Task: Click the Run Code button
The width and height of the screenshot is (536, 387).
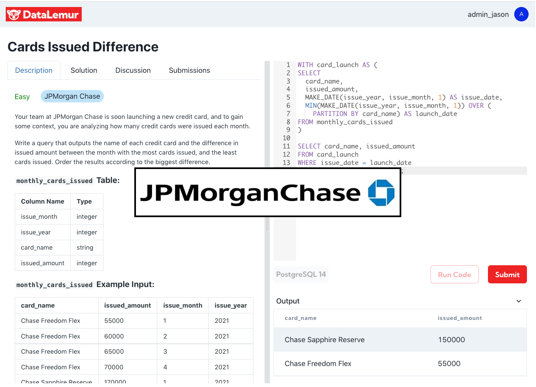Action: point(454,274)
